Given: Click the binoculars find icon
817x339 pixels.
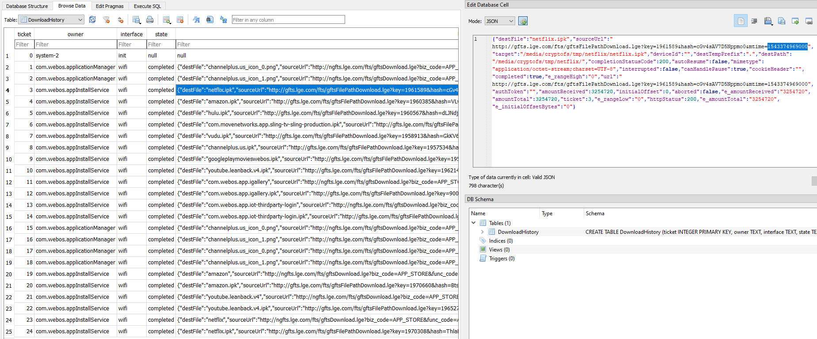Looking at the screenshot, I should click(210, 19).
